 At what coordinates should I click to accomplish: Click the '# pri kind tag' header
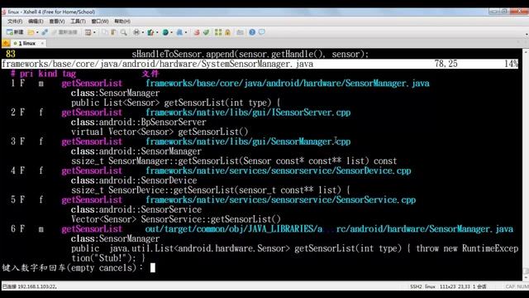pos(43,74)
